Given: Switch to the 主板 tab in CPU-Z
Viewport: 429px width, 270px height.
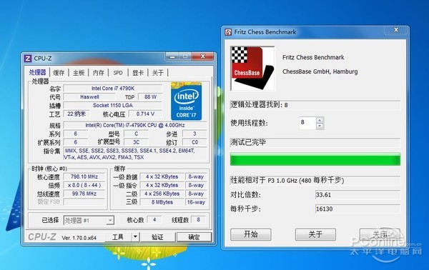Looking at the screenshot, I should (x=79, y=73).
